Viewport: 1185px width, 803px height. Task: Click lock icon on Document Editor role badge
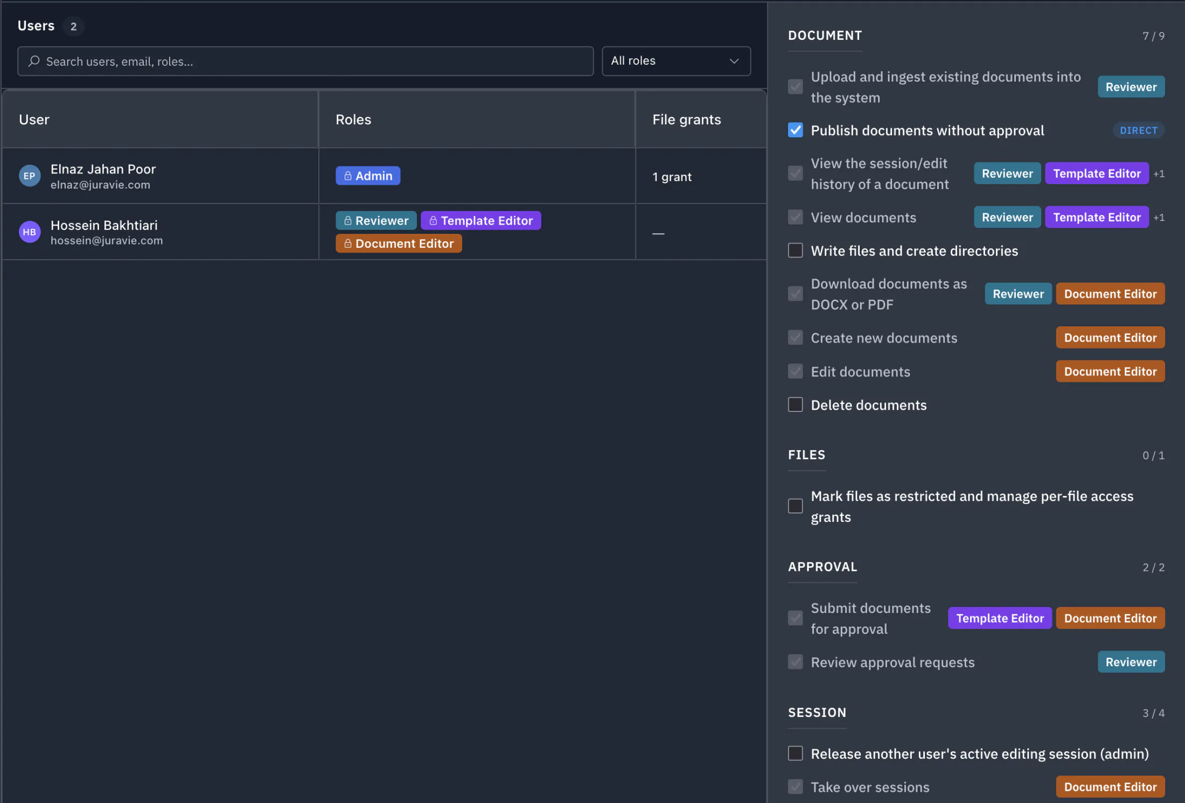[x=348, y=243]
